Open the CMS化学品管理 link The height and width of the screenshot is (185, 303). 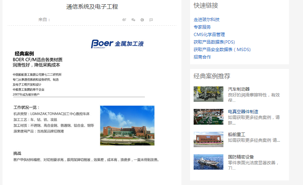click(x=209, y=35)
